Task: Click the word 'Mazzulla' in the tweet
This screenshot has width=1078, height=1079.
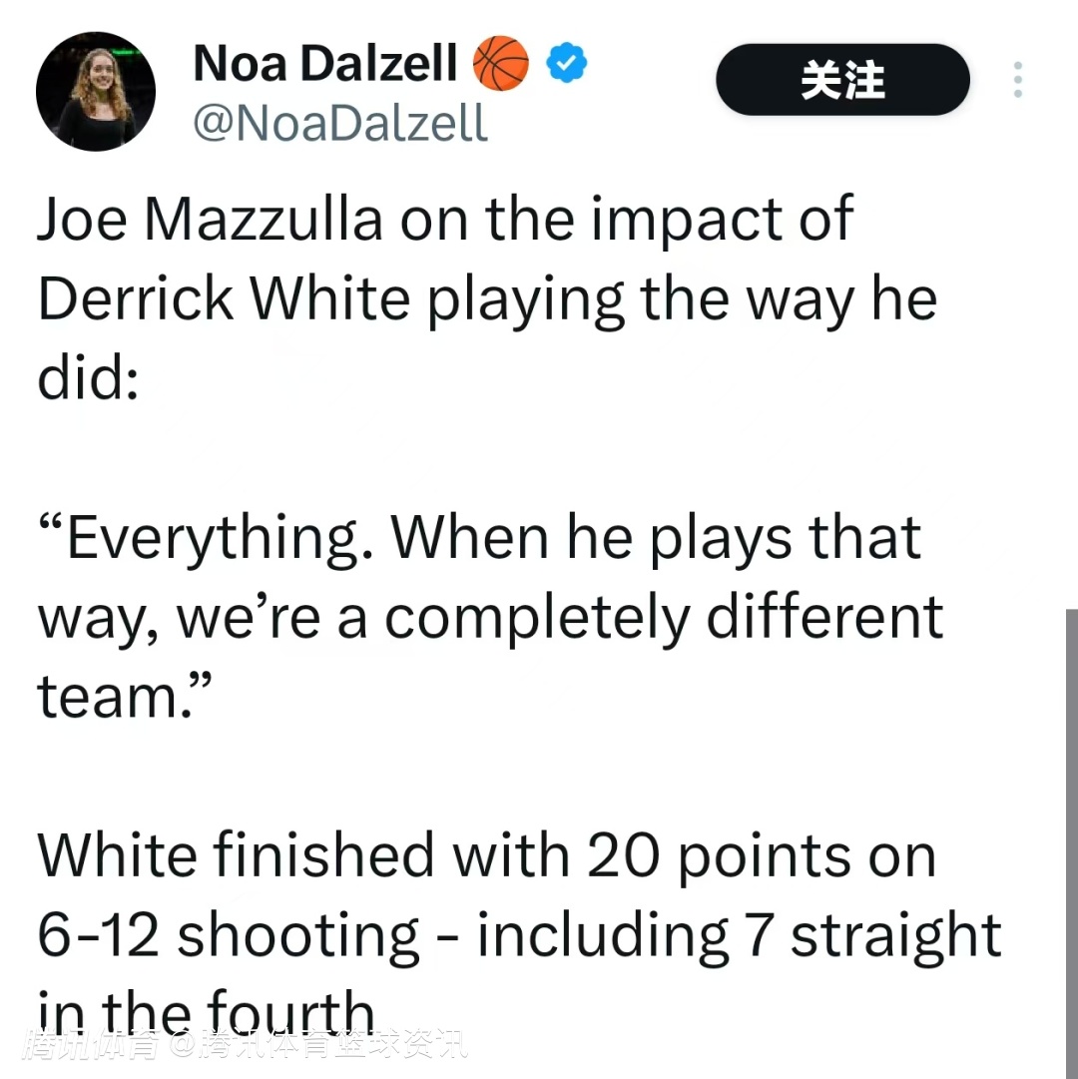Action: point(264,220)
